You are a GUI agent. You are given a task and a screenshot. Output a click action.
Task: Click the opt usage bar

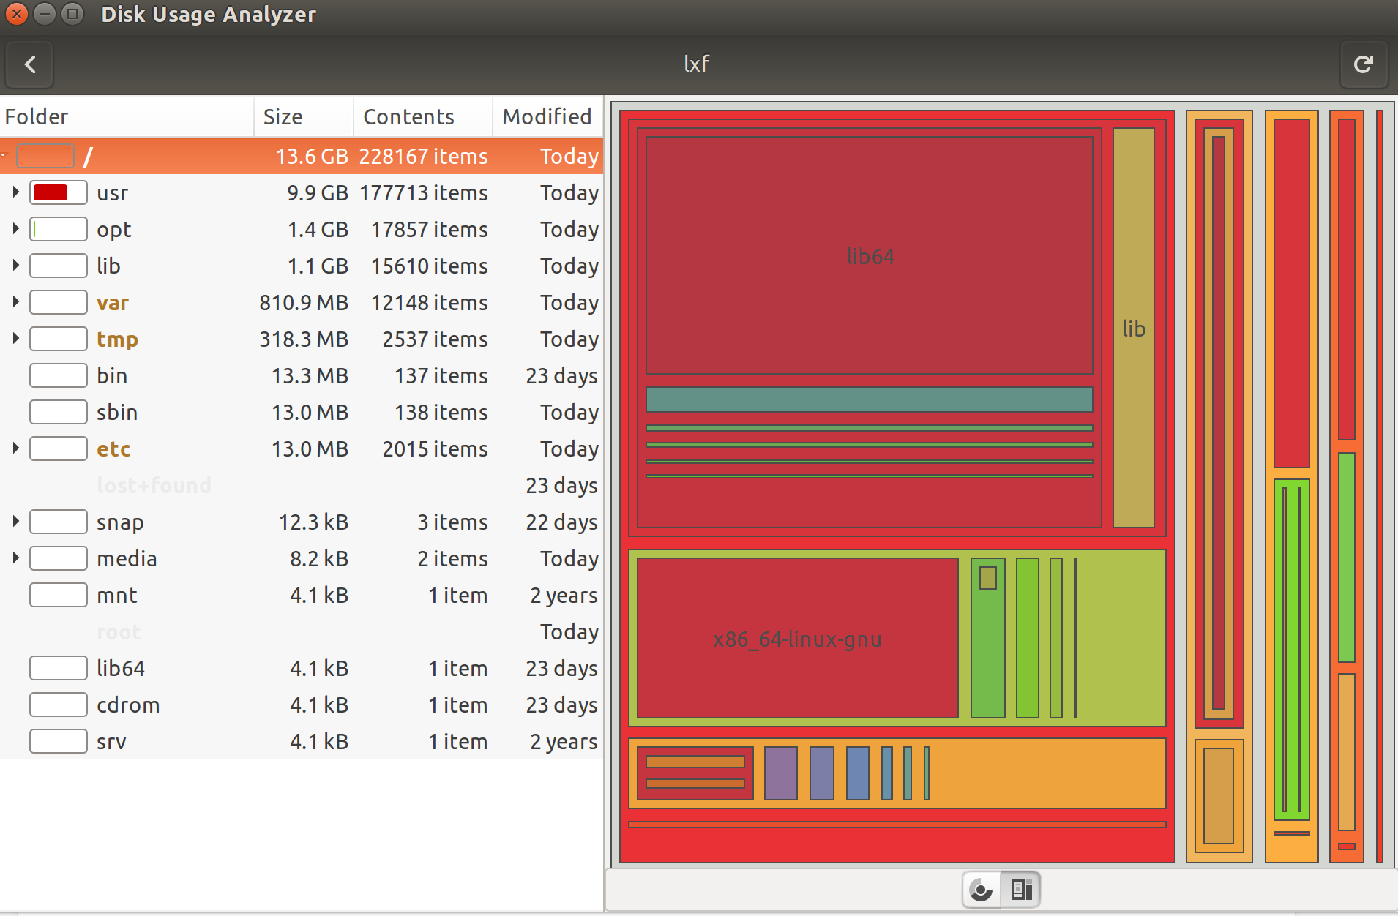pos(59,229)
